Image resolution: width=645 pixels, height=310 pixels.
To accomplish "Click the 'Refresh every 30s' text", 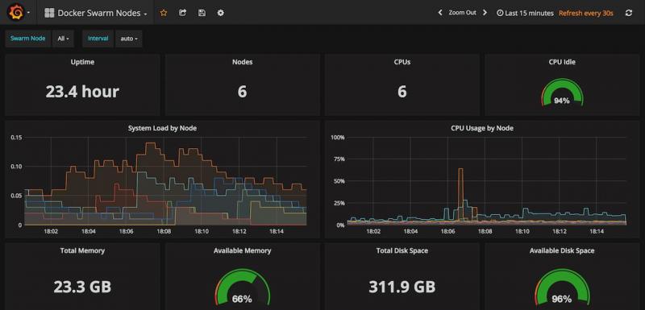I will pos(586,13).
